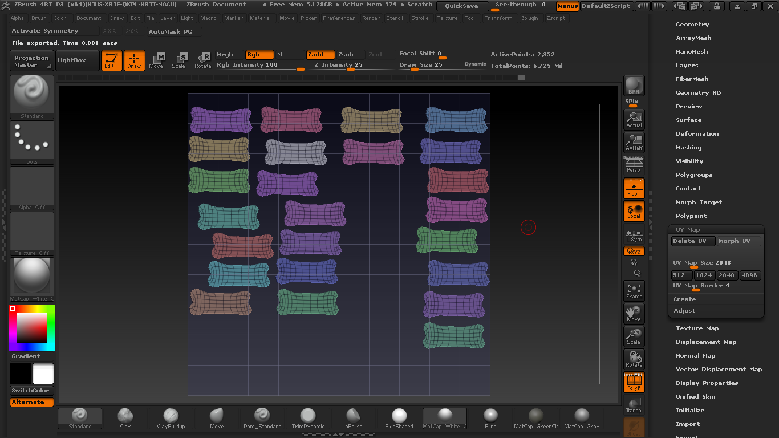Select Move transform mode in top shelf
Screen dimensions: 779x438
click(156, 60)
